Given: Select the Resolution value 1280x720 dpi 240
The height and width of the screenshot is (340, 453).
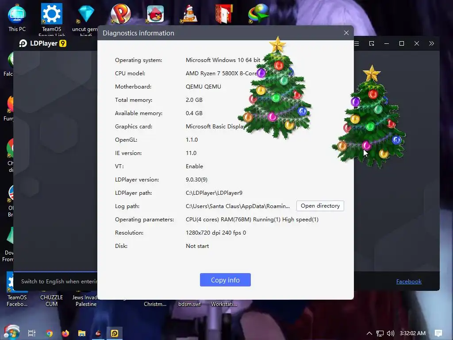Looking at the screenshot, I should 216,233.
